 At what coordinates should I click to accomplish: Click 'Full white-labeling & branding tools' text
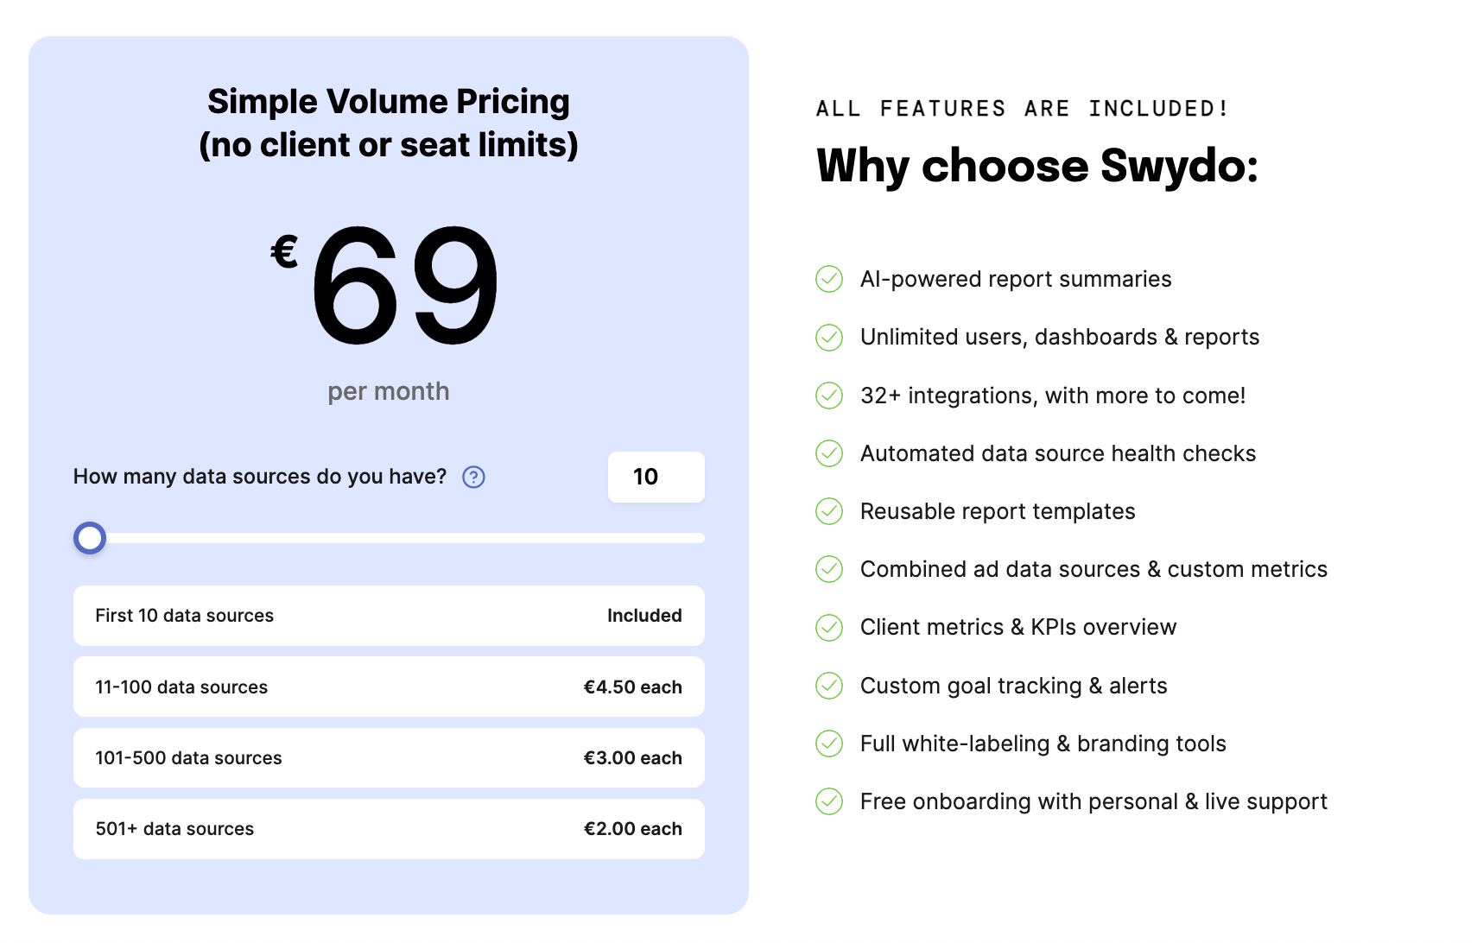1043,744
